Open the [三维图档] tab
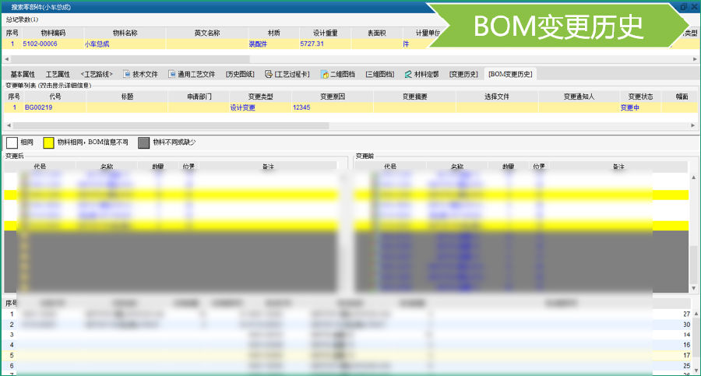This screenshot has height=376, width=701. pyautogui.click(x=380, y=74)
